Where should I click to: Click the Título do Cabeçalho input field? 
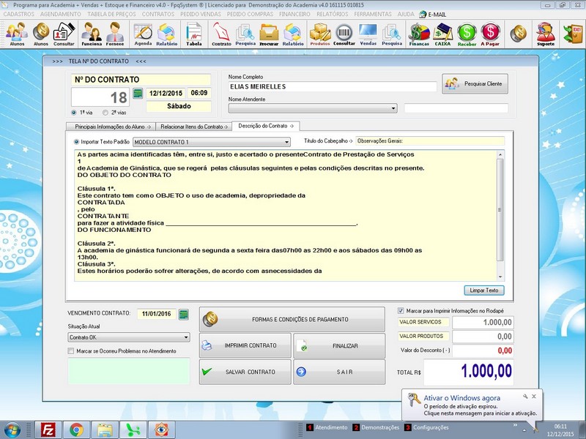point(430,141)
